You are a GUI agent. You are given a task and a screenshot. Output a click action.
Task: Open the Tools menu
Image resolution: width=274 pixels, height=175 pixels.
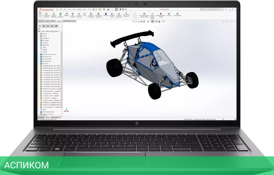click(74, 9)
